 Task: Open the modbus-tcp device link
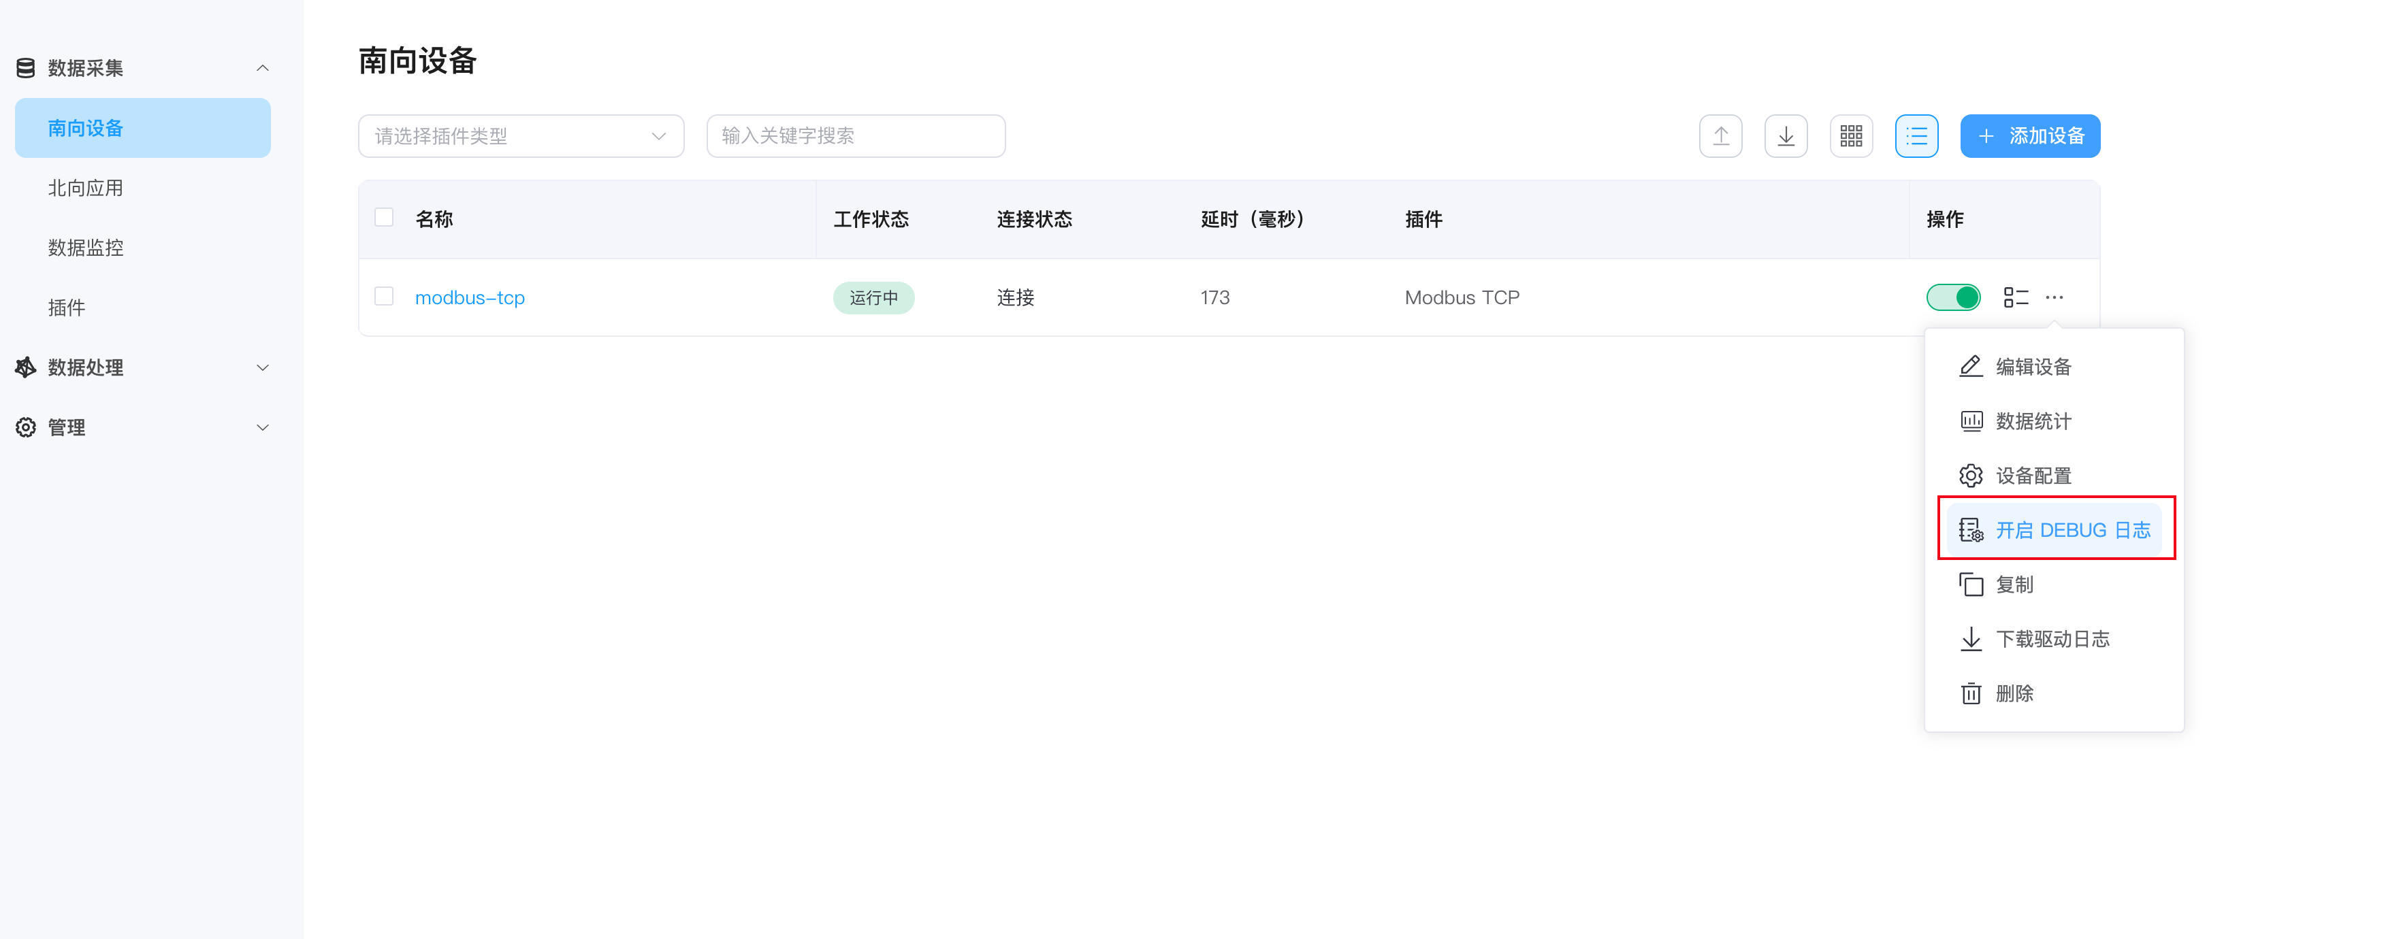click(469, 297)
